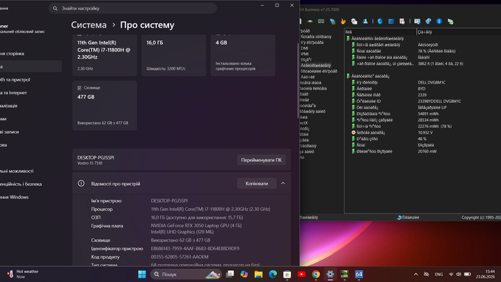
Task: Click the '28534 mWh' value in AIDA64
Action: point(428,120)
